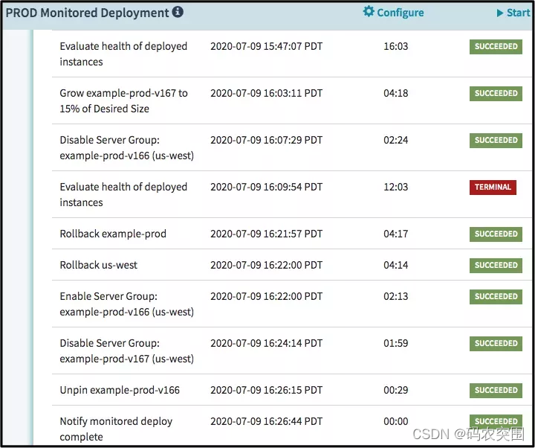Click the Start play triangle icon

pyautogui.click(x=500, y=13)
